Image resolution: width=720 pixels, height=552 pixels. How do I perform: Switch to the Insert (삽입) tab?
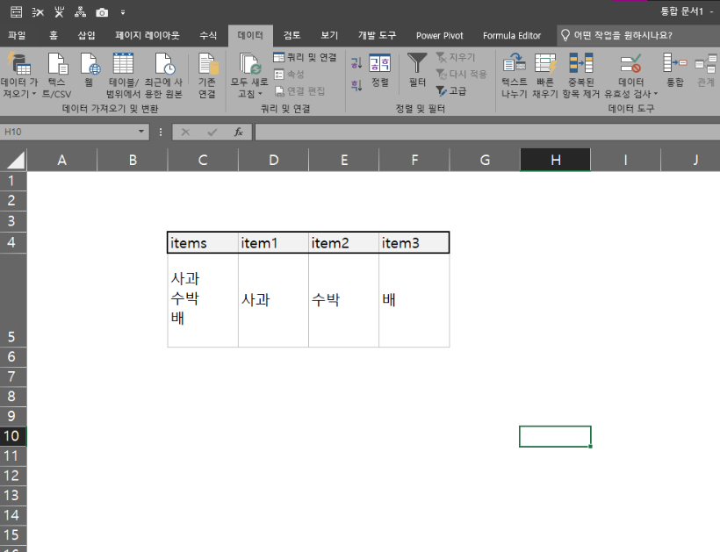coord(86,35)
